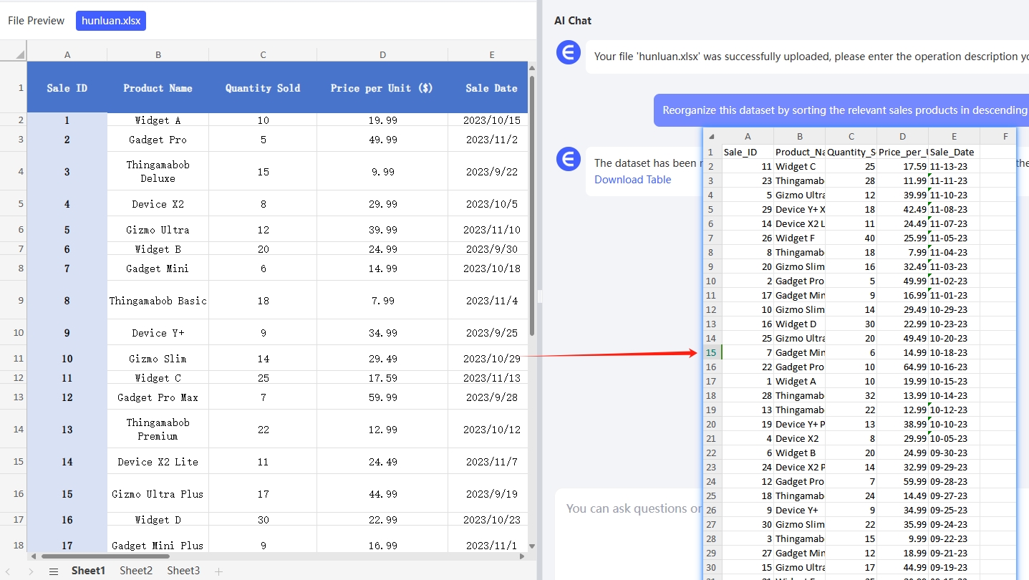Click the AI avatar beside upload message
Screen dimensions: 1029x580
click(569, 53)
